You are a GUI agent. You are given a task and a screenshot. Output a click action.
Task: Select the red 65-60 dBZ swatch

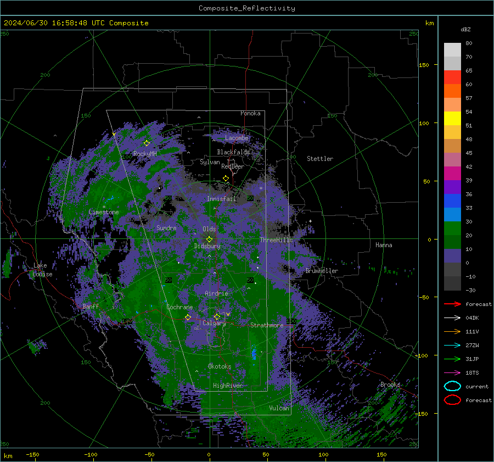[452, 77]
